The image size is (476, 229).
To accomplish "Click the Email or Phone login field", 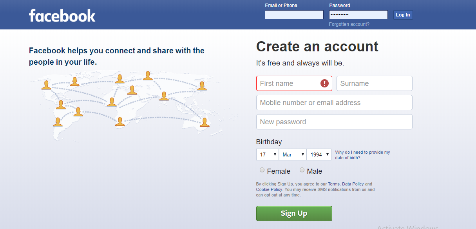I will pos(294,15).
